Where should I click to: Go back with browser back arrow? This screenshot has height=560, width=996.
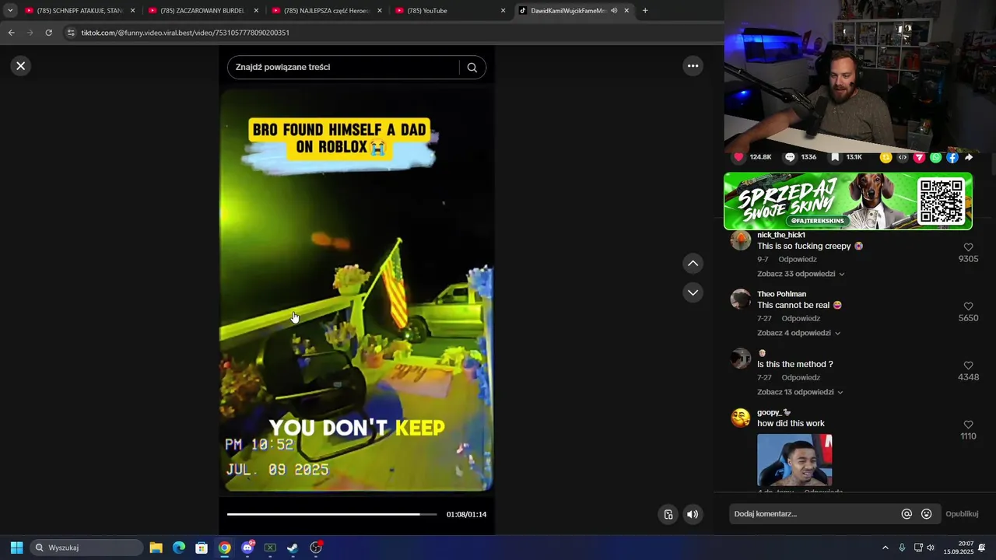pos(11,33)
